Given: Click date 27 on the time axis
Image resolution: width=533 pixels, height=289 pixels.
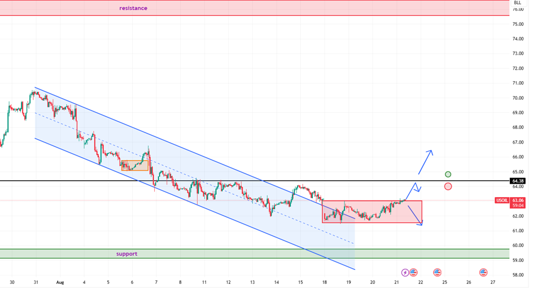Looking at the screenshot, I should [x=493, y=282].
